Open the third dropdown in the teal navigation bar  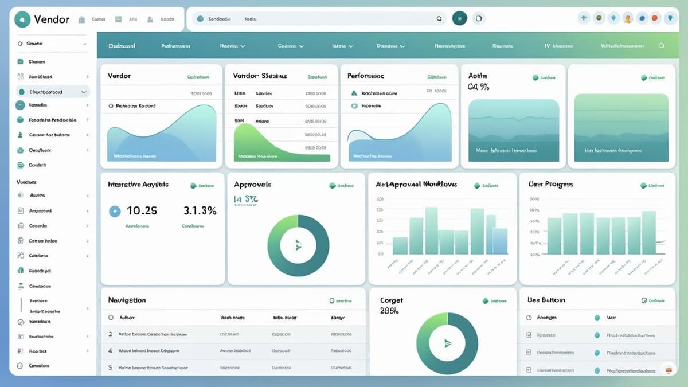(x=341, y=45)
